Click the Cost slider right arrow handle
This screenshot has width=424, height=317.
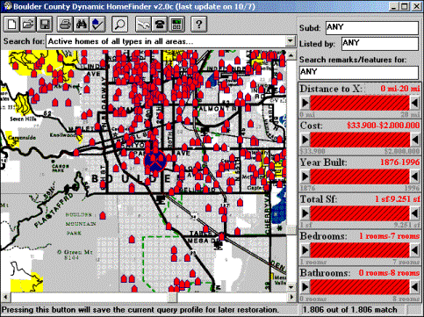(414, 140)
